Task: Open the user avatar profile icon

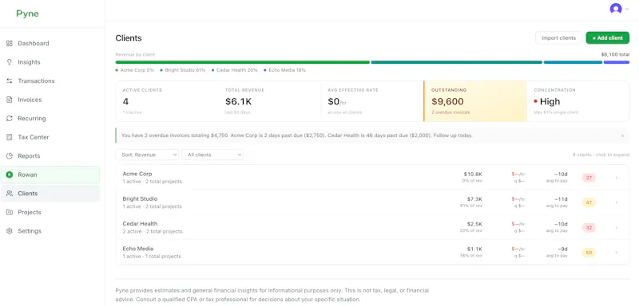Action: coord(615,9)
